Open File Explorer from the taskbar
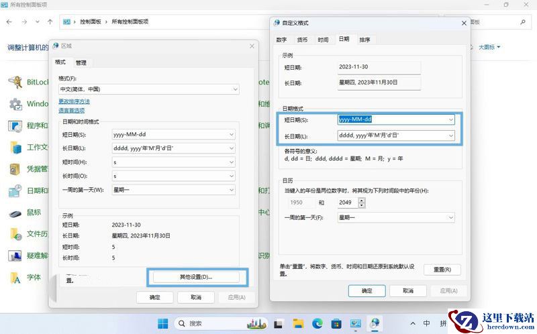Image resolution: width=537 pixels, height=334 pixels. click(298, 323)
